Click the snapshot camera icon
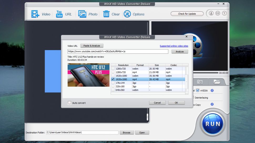 click(200, 82)
